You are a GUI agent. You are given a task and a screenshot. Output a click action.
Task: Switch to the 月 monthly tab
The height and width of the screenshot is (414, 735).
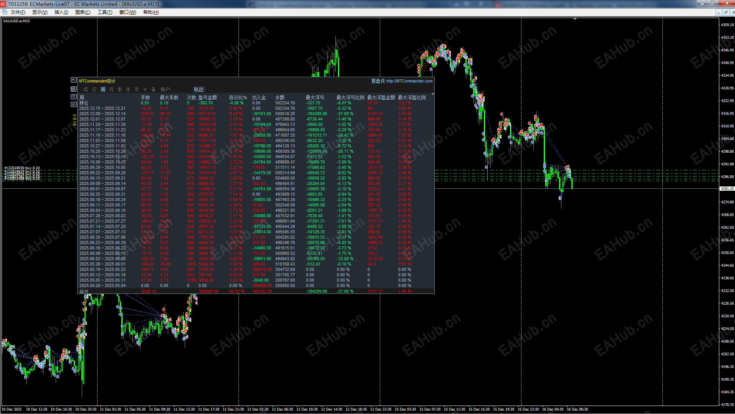pos(111,89)
